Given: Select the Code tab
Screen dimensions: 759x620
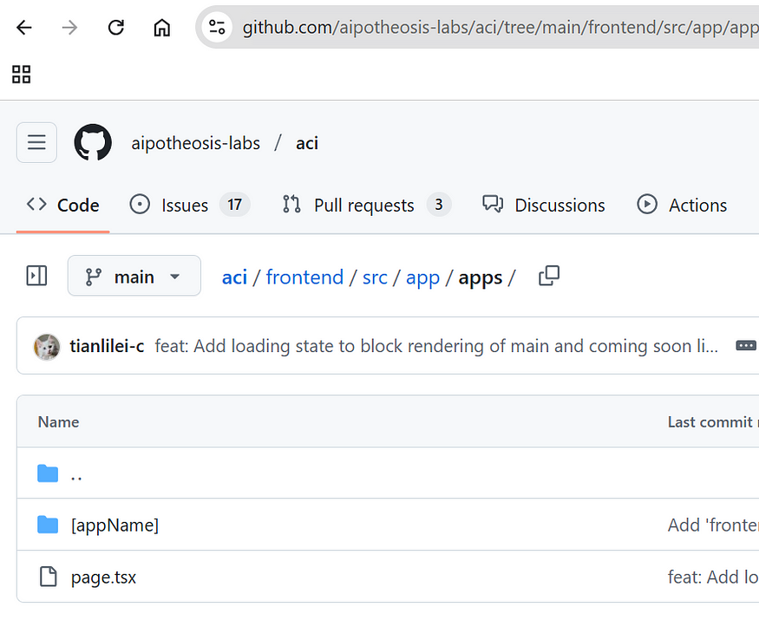Looking at the screenshot, I should (63, 206).
